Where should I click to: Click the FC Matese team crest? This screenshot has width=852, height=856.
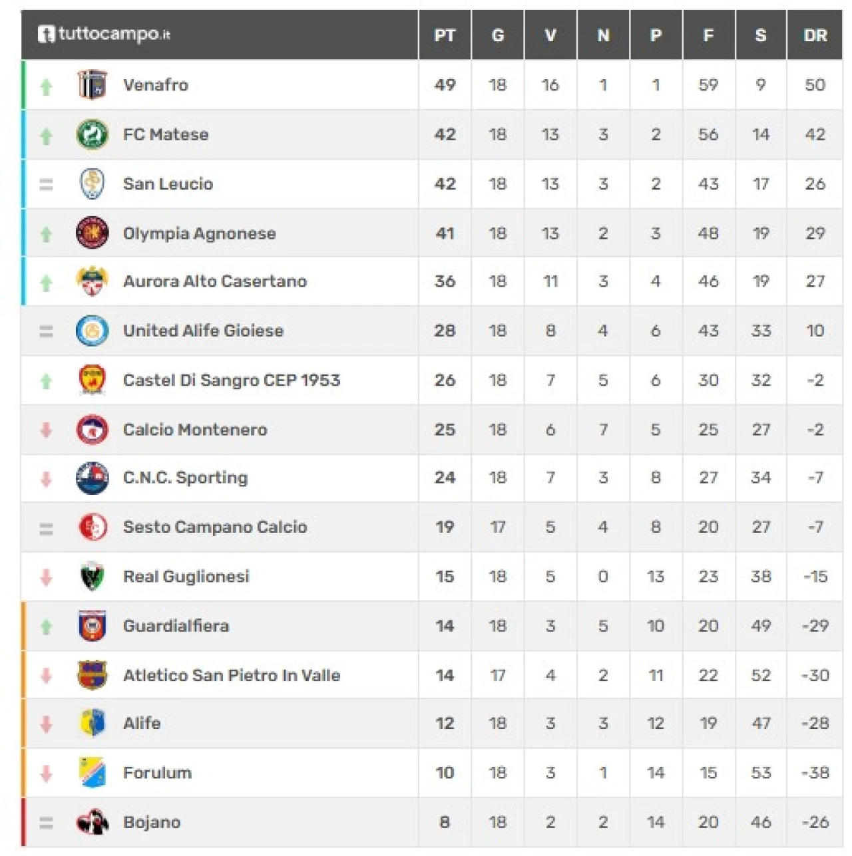[x=93, y=134]
